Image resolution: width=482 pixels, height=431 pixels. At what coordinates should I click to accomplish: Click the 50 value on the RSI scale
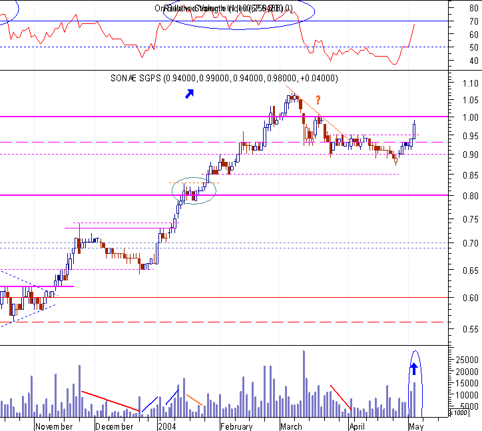pyautogui.click(x=474, y=48)
